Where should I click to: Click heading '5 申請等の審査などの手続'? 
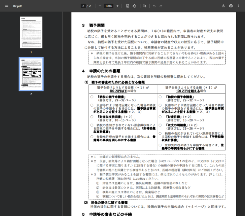(x=107, y=214)
